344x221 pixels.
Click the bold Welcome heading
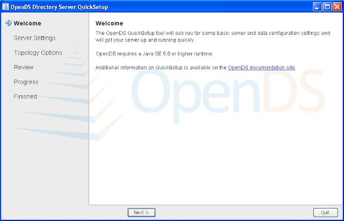coord(109,23)
